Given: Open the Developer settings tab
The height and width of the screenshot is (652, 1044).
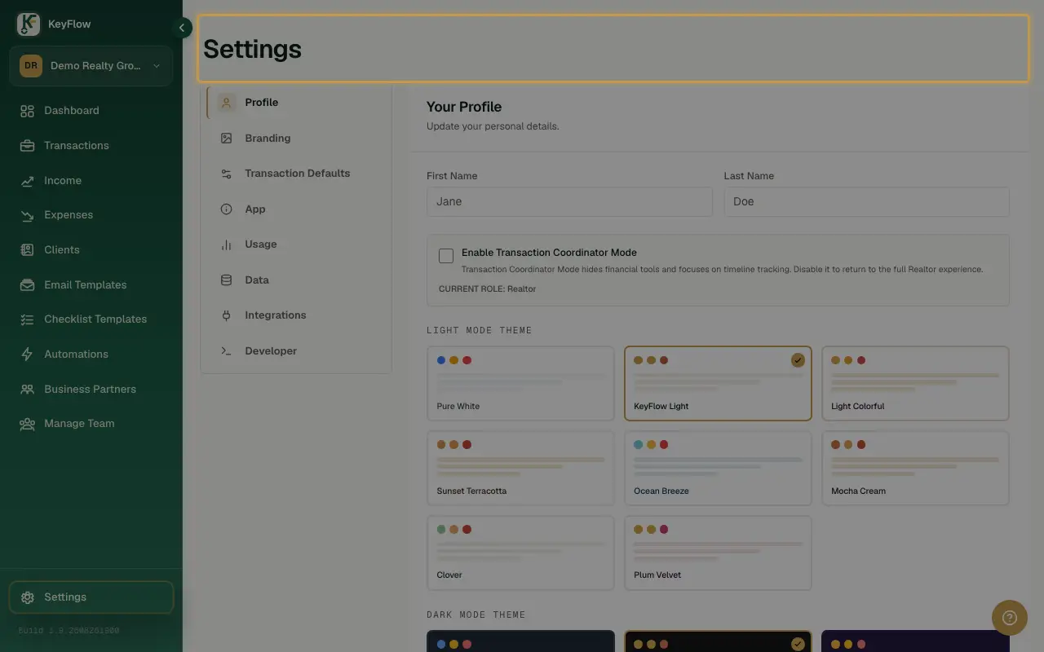Looking at the screenshot, I should pyautogui.click(x=296, y=351).
